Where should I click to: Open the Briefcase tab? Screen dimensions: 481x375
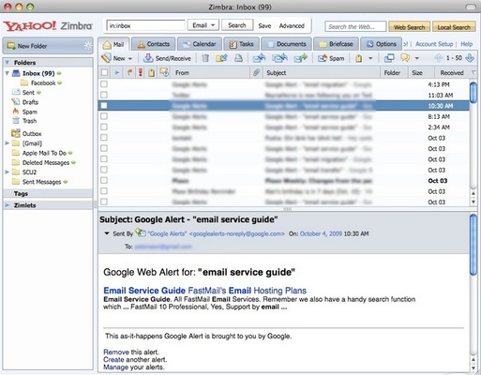coord(336,44)
